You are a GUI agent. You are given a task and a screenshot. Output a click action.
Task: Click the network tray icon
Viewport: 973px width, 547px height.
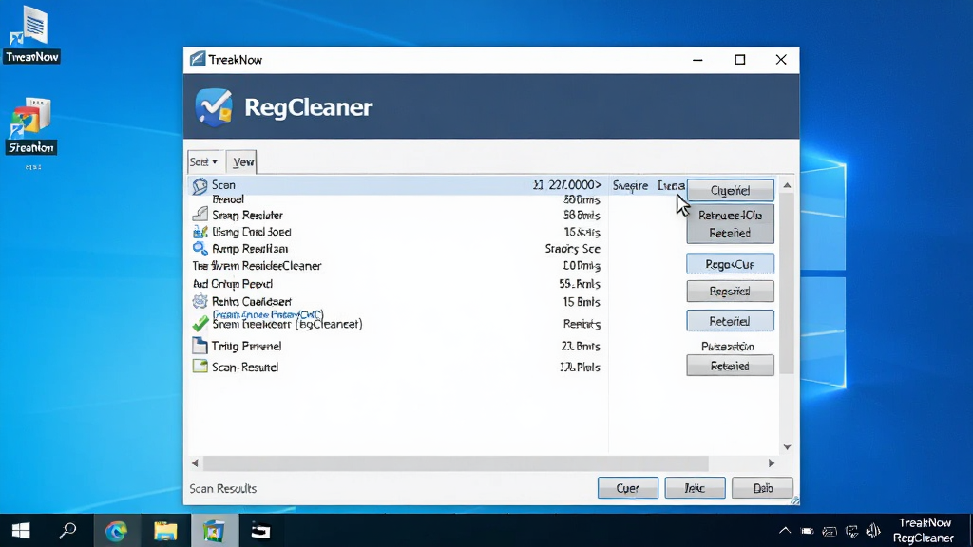click(851, 531)
